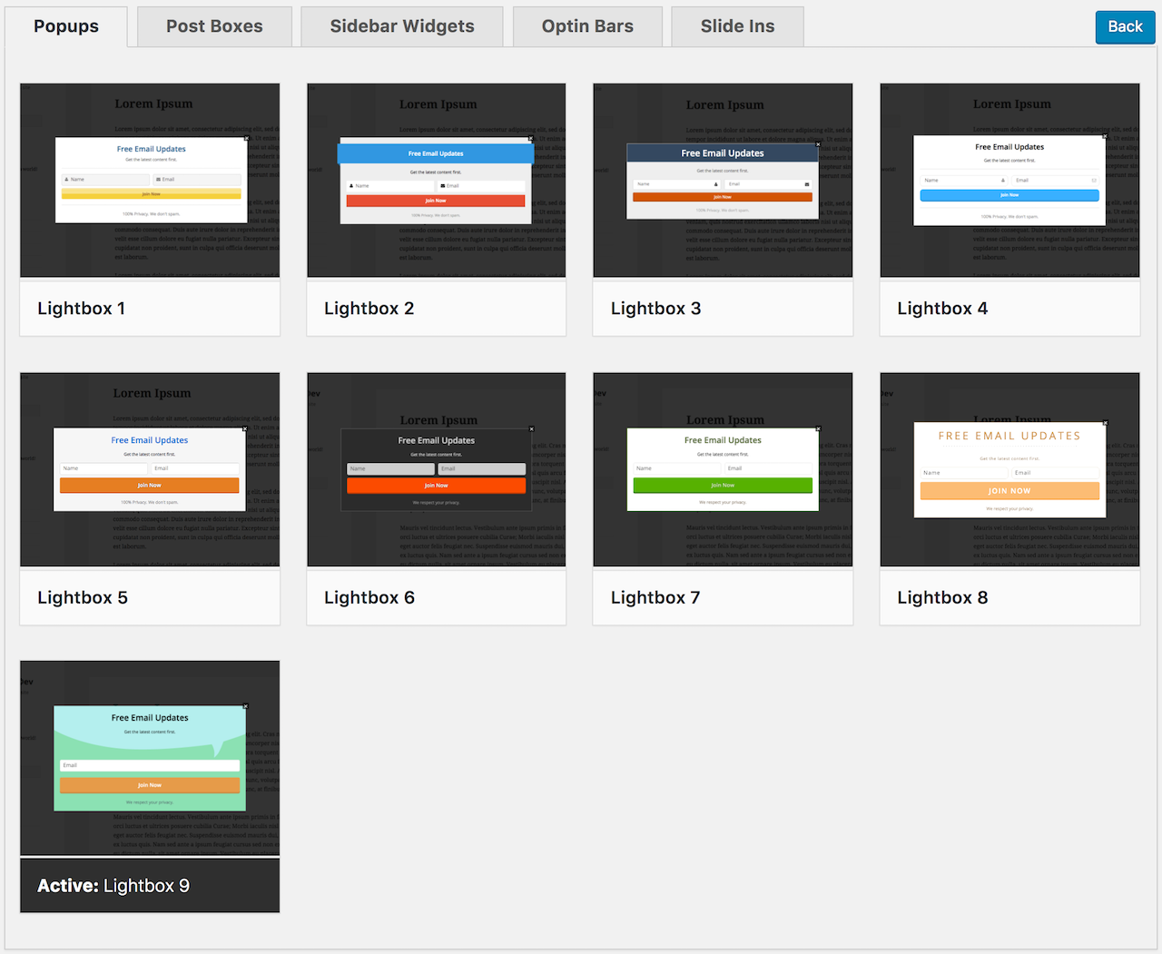1162x954 pixels.
Task: Select the Slide Ins tab
Action: tap(737, 26)
